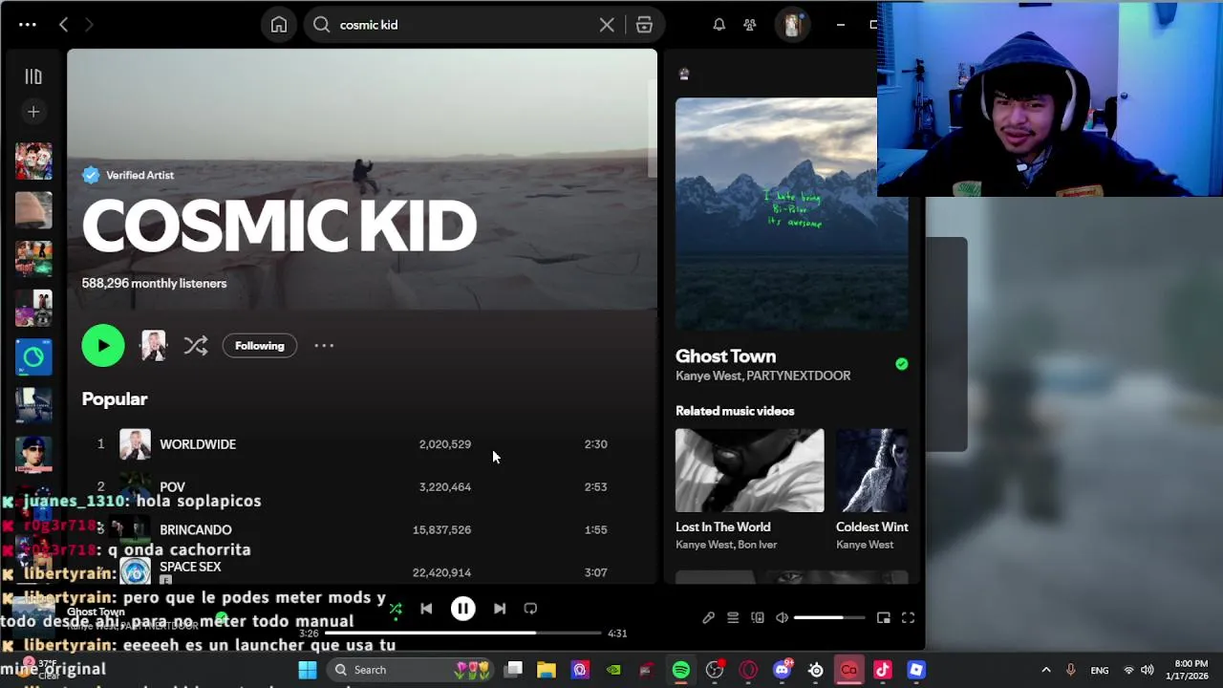Play Cosmic Kid with the green play button
The height and width of the screenshot is (688, 1223).
pyautogui.click(x=103, y=346)
